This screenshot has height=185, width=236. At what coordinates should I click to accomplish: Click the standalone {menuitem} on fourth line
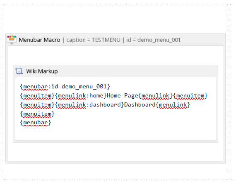pyautogui.click(x=37, y=114)
